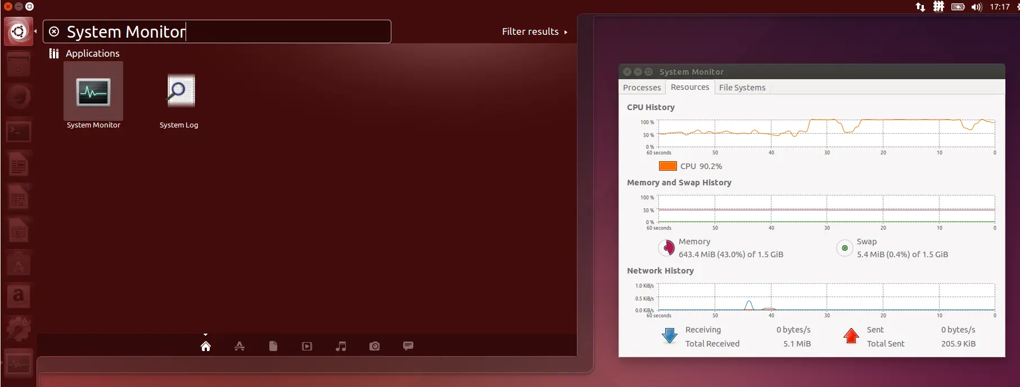Click the System Monitor title bar
This screenshot has width=1020, height=387.
(811, 71)
